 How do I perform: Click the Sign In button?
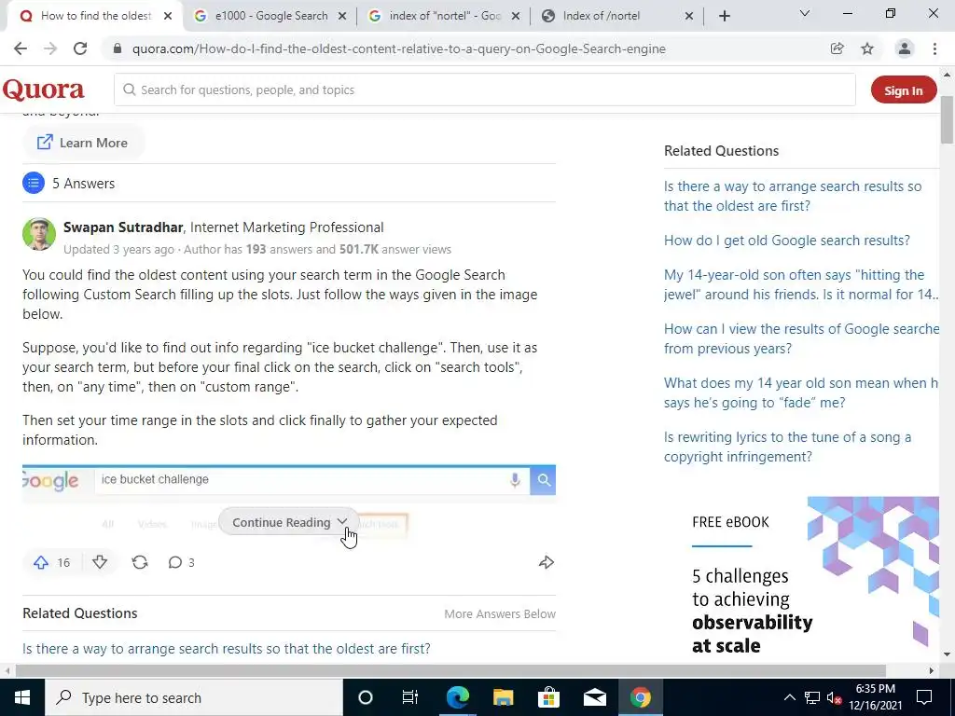(x=903, y=90)
